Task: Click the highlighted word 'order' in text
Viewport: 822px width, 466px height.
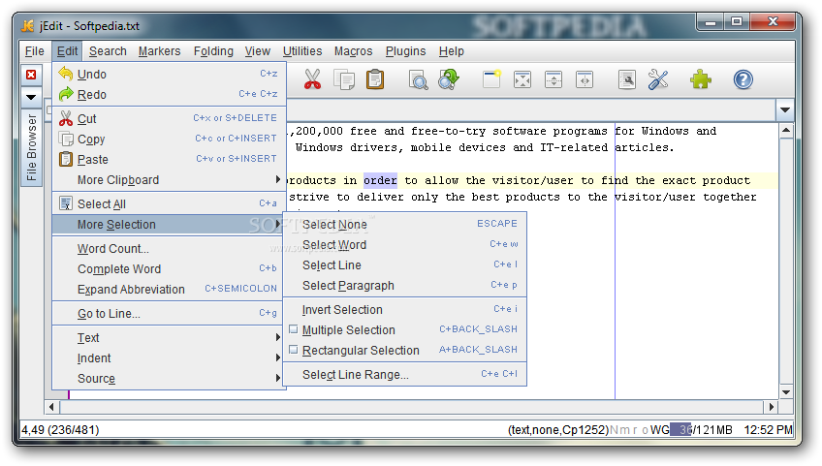Action: (380, 180)
